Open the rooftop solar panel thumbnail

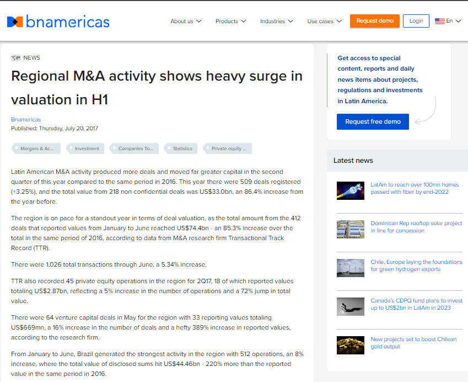pyautogui.click(x=350, y=229)
